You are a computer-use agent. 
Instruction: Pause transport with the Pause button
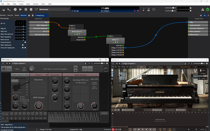click(x=26, y=9)
